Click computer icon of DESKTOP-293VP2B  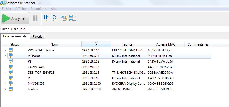[x=11, y=72]
